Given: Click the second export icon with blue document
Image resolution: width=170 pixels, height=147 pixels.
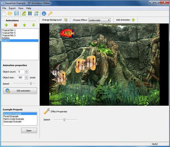Looking at the screenshot, I should (30, 13).
